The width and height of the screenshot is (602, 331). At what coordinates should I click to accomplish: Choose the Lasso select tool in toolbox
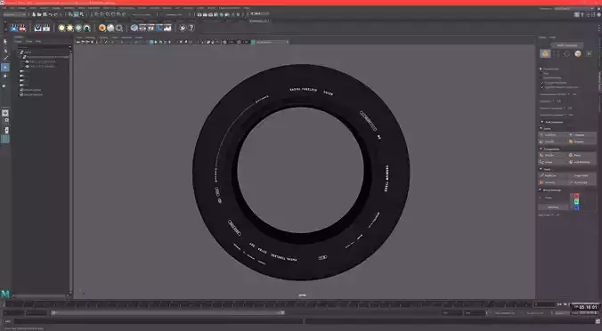(5, 50)
